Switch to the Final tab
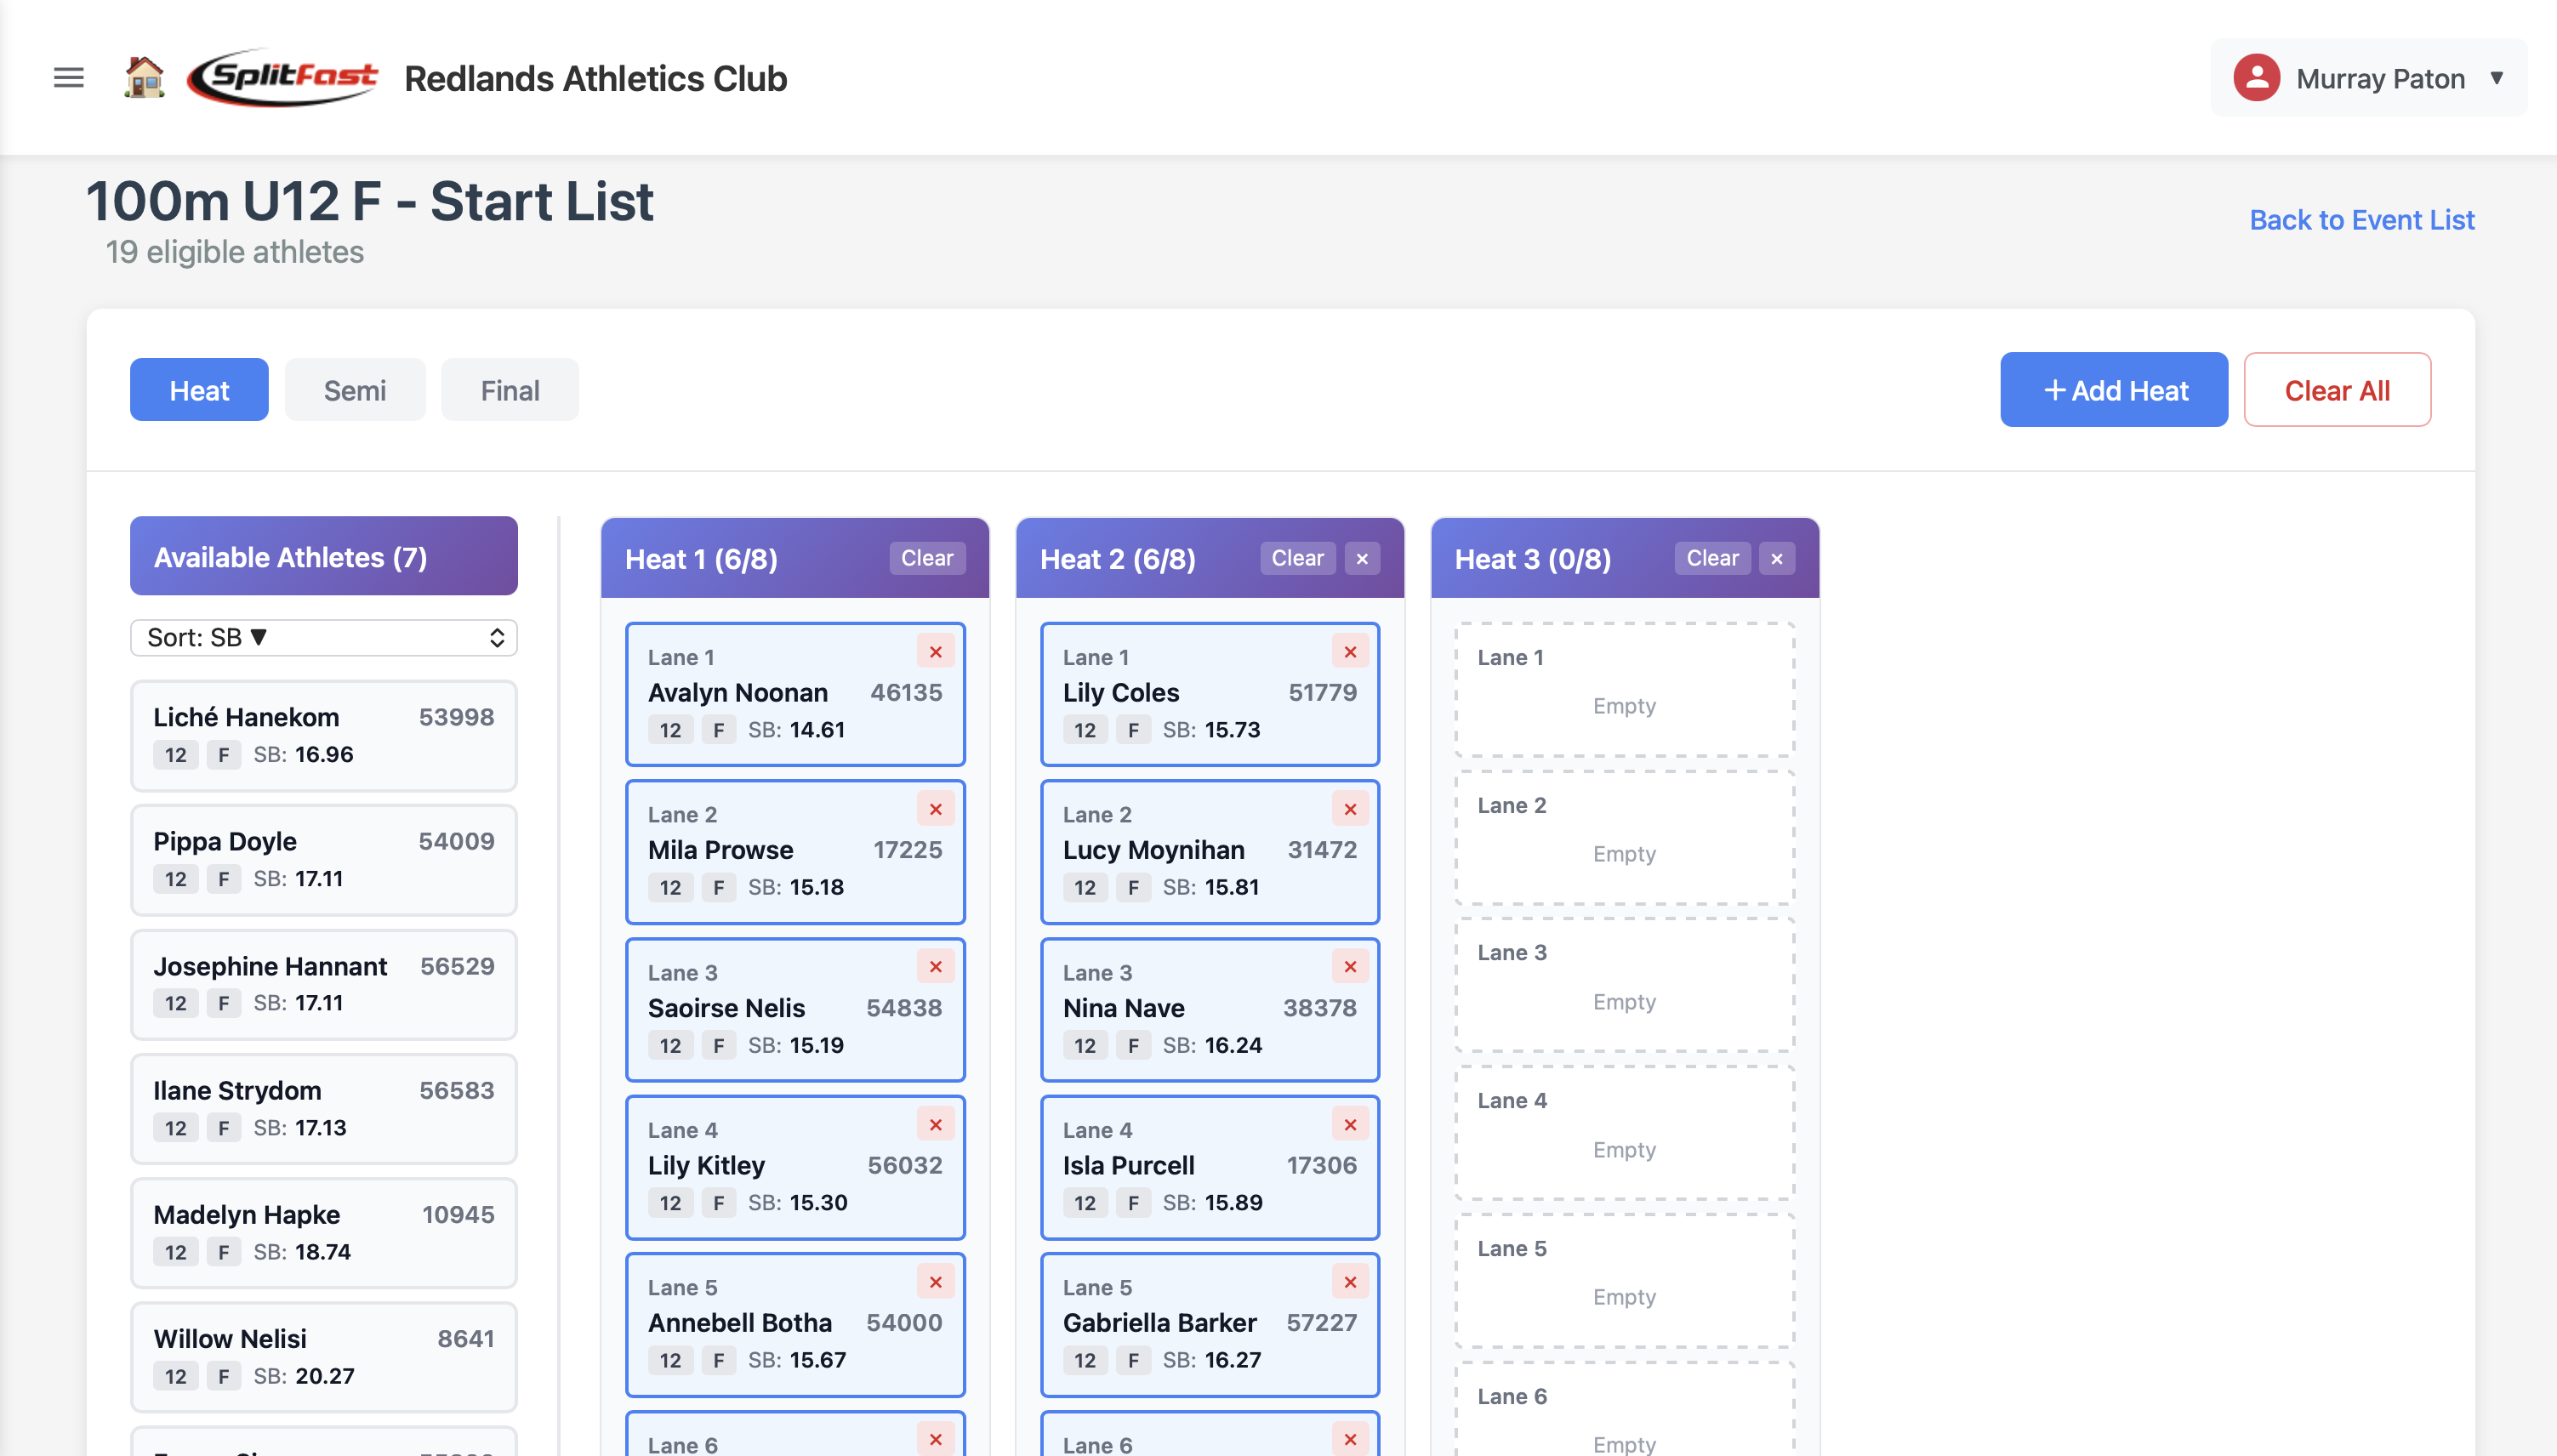The width and height of the screenshot is (2557, 1456). [x=509, y=390]
